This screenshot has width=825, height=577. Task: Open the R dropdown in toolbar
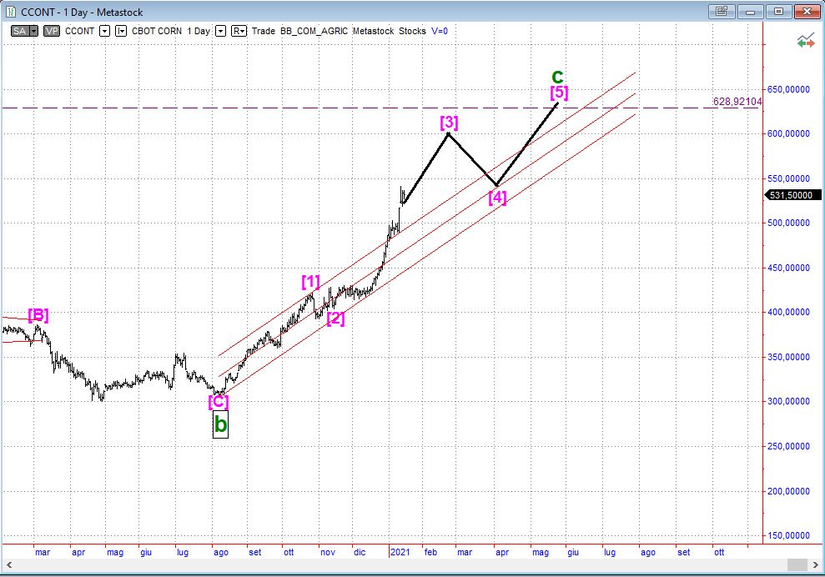(x=239, y=31)
